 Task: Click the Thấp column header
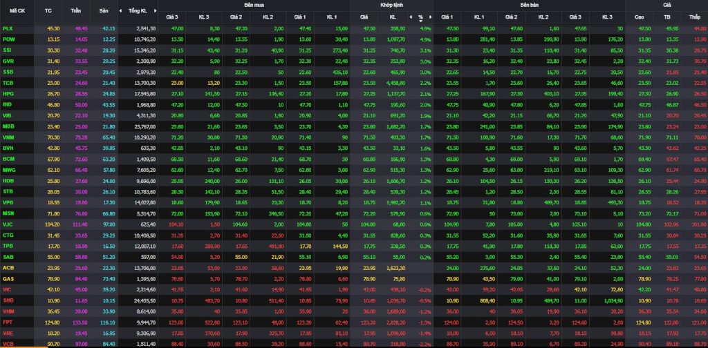tap(694, 17)
